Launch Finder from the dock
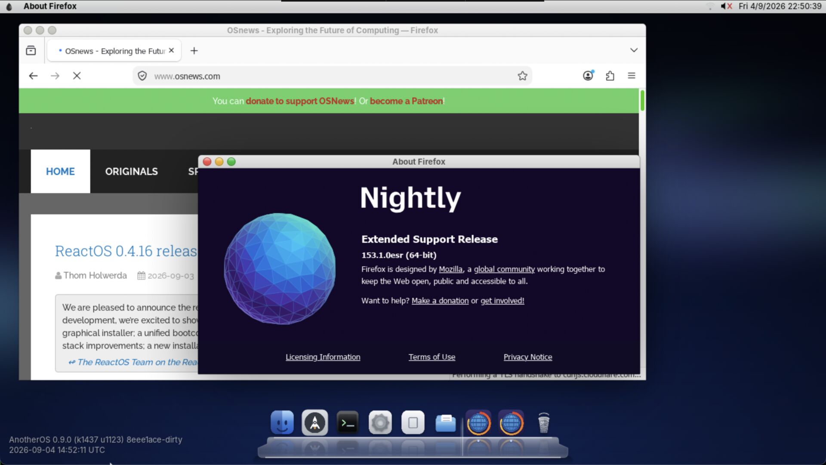This screenshot has width=826, height=465. [x=282, y=422]
